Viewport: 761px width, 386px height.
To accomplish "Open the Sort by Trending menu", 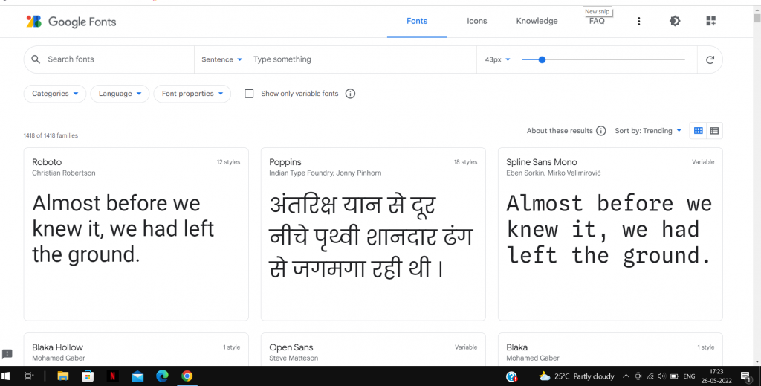I will click(x=648, y=131).
